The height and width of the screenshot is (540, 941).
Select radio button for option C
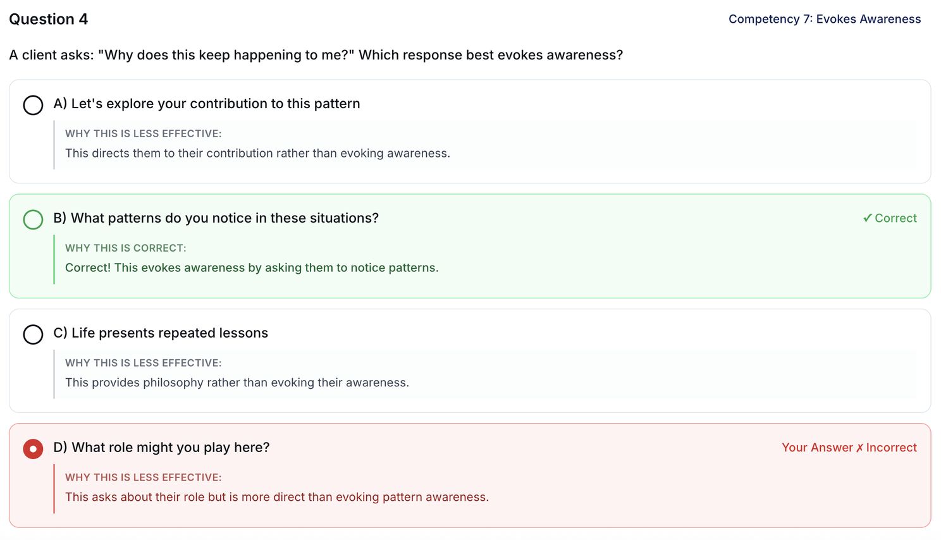pos(33,334)
